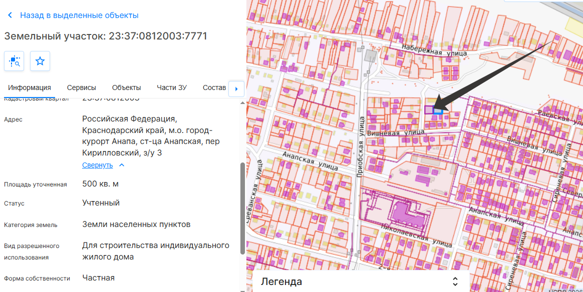Screen dimensions: 583x292
Task: Select the purple outlined parcel beside blue one
Action: click(429, 109)
